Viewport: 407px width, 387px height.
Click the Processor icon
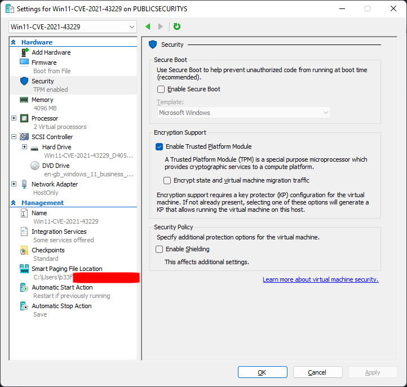pyautogui.click(x=24, y=118)
